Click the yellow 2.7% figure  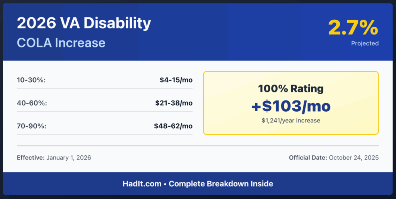coord(353,28)
